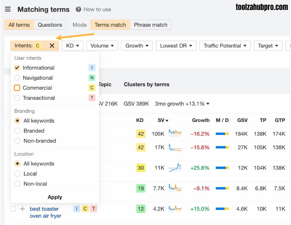291x225 pixels.
Task: Click the mobile/desktop bar in the 105K row
Action: click(x=222, y=134)
